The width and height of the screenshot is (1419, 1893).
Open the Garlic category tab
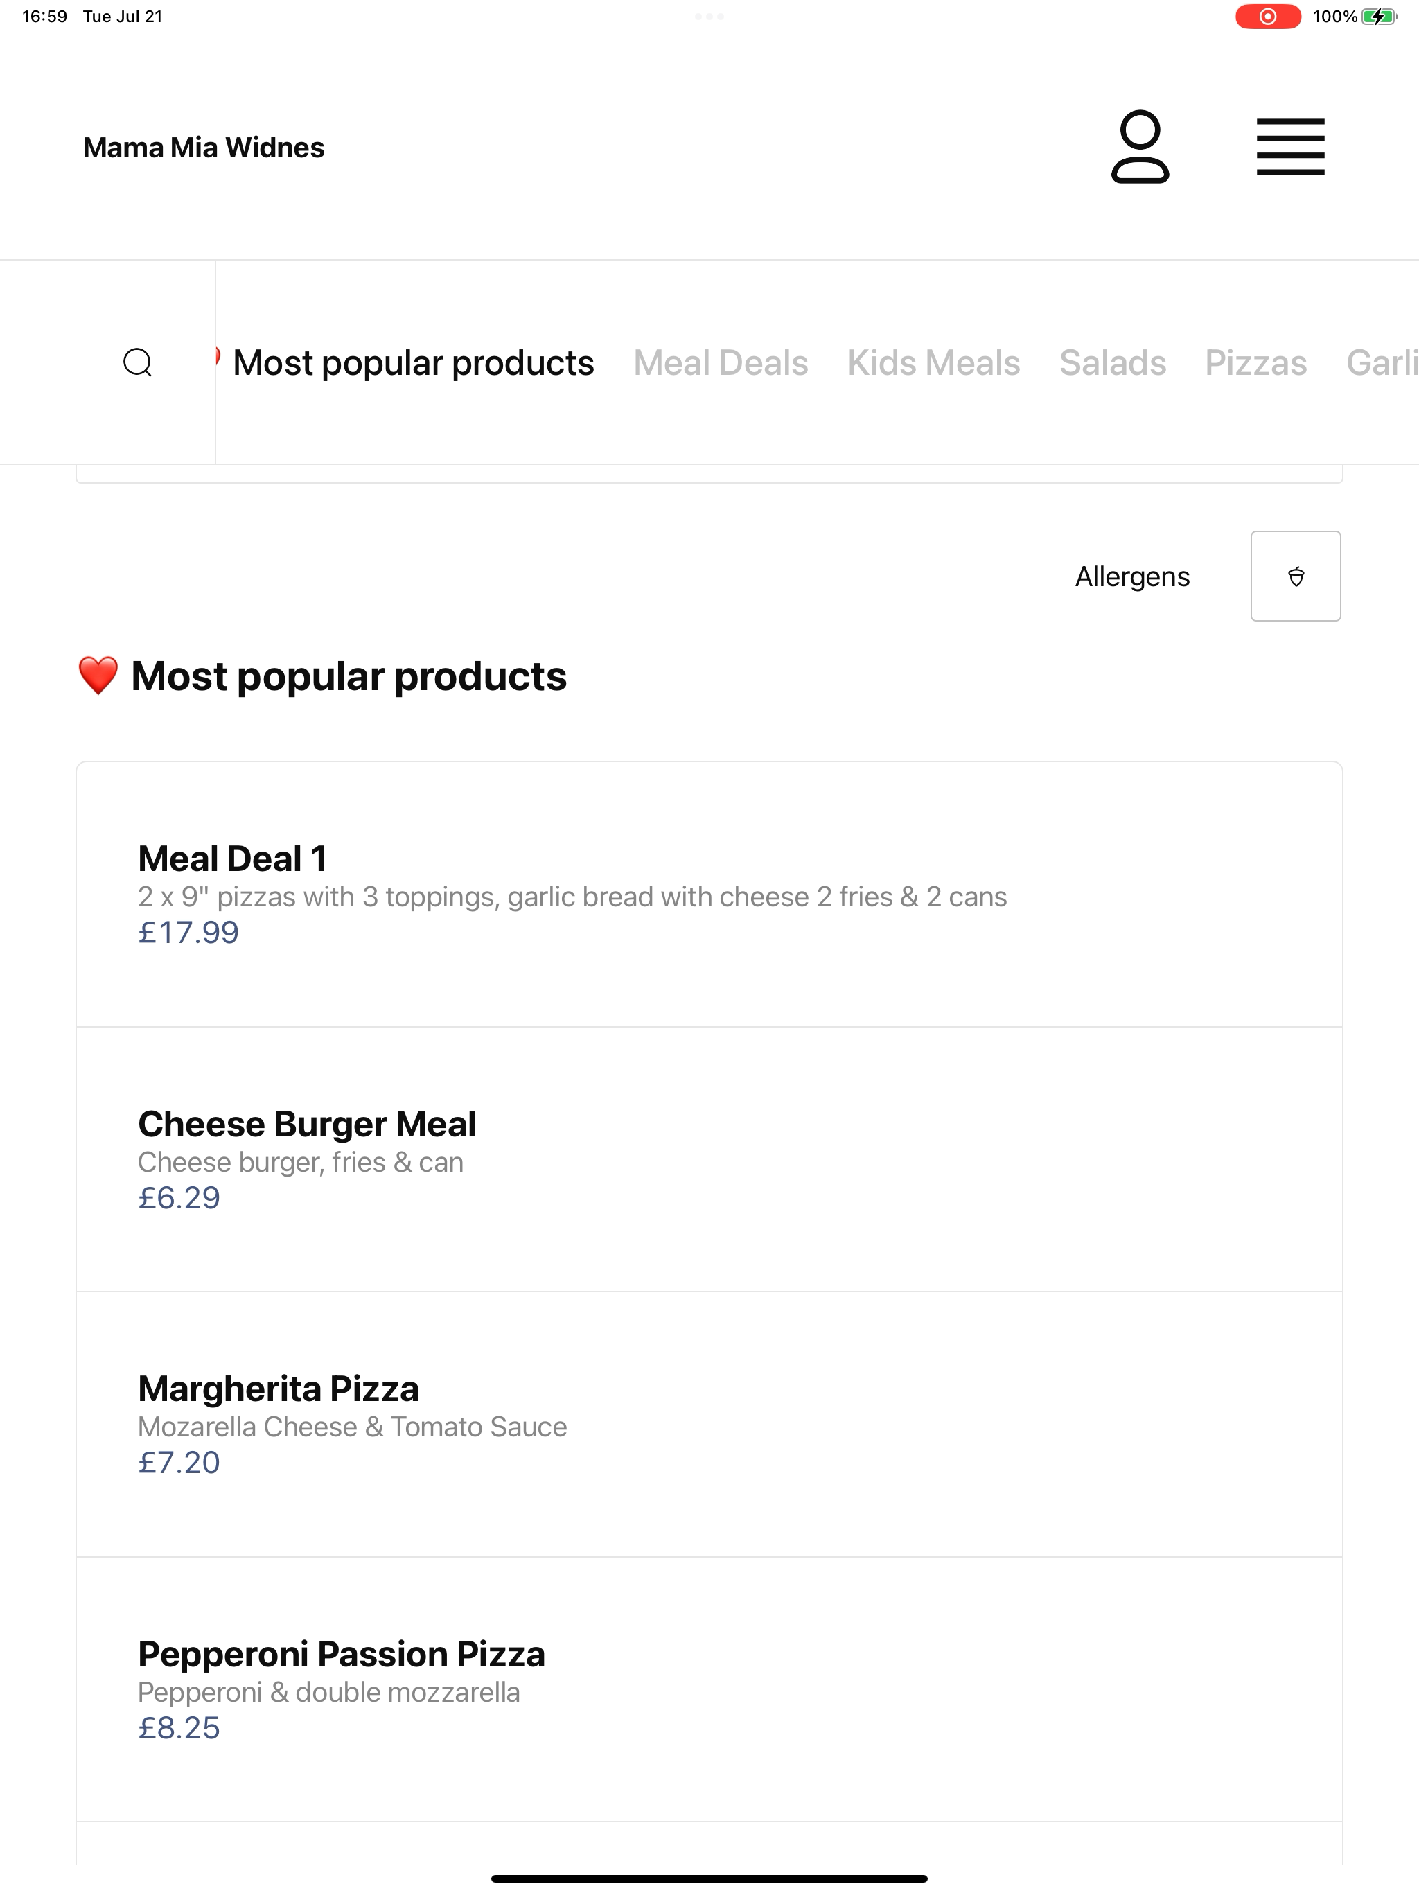[x=1382, y=363]
